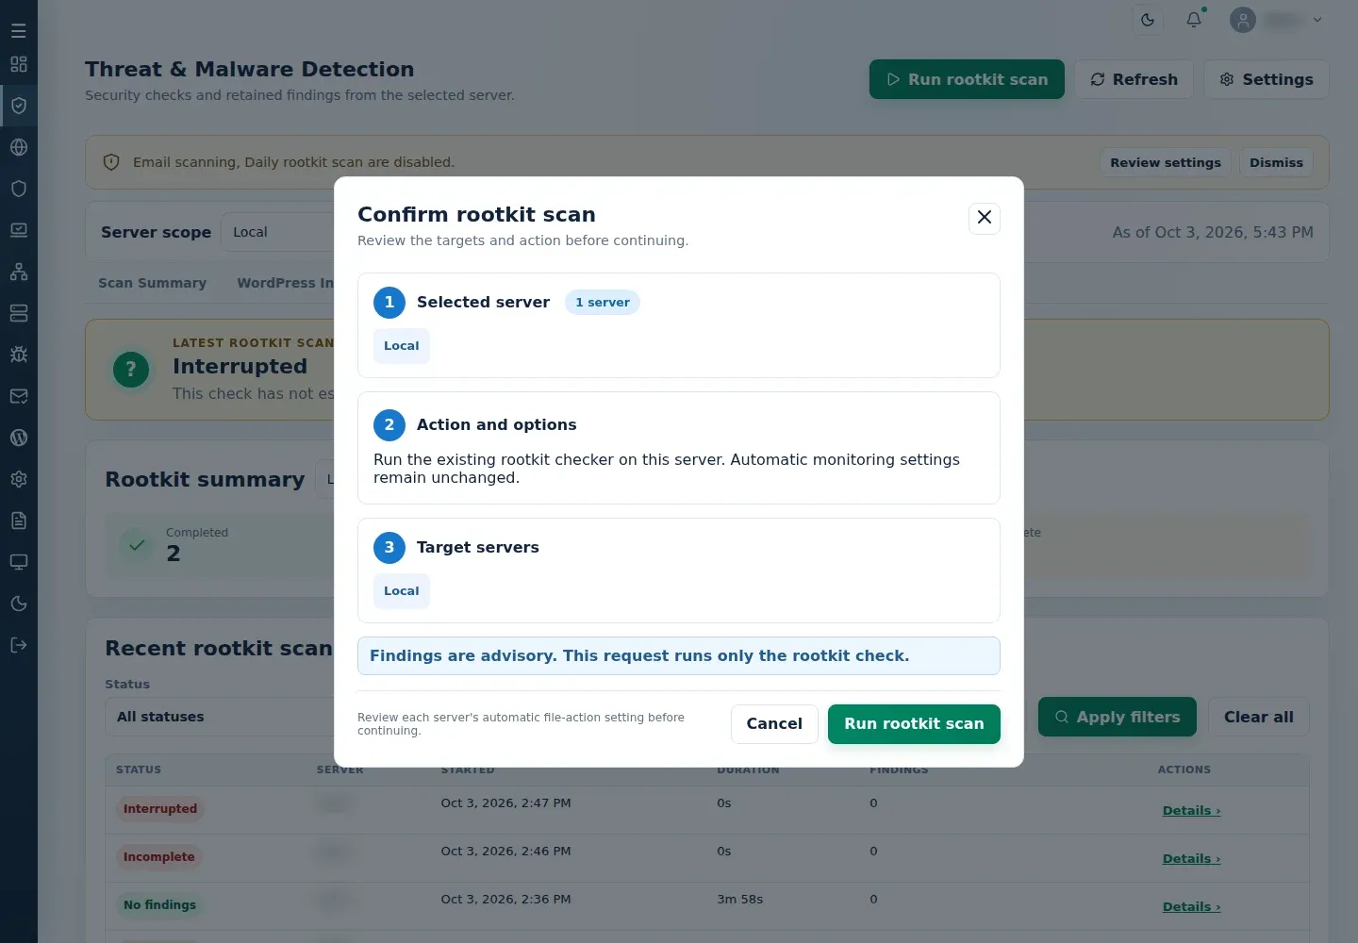Click the user avatar icon
The image size is (1358, 943).
(1243, 20)
